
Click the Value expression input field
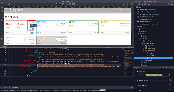click(x=154, y=75)
